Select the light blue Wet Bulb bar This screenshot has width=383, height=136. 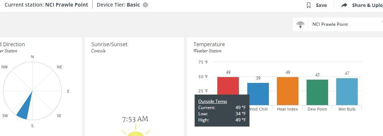coord(347,92)
